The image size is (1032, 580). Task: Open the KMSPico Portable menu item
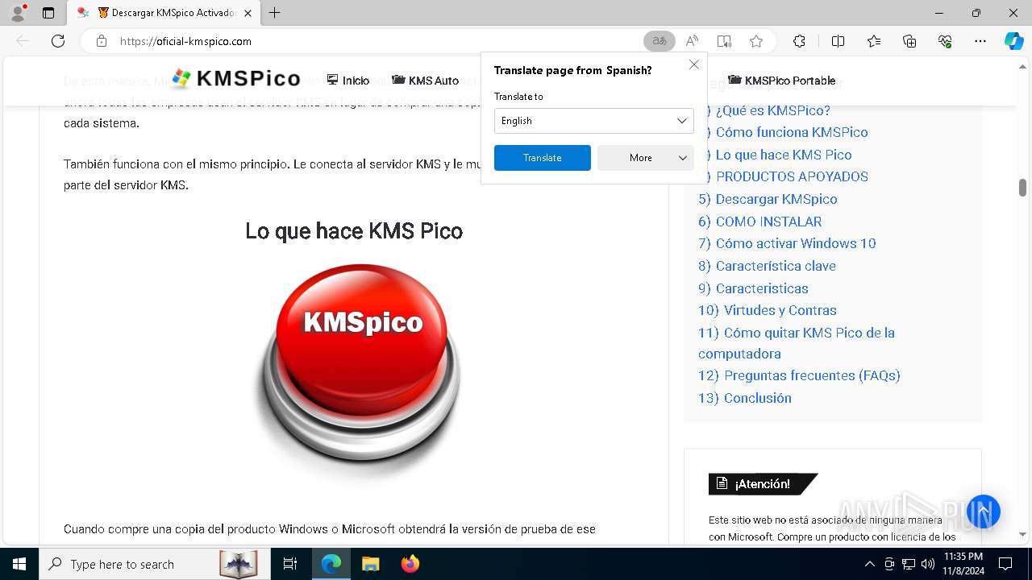[x=782, y=81]
